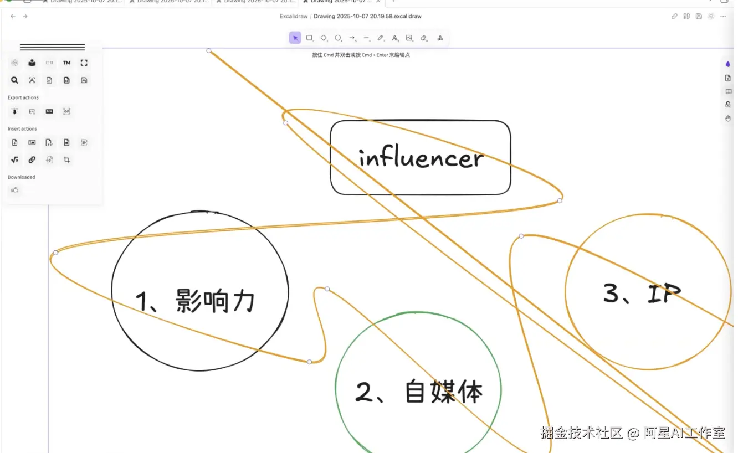
Task: Navigate back with the left arrow
Action: point(13,16)
